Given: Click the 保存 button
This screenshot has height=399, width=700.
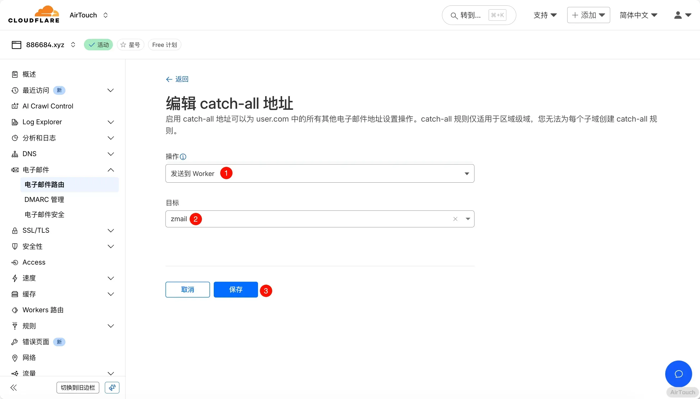Looking at the screenshot, I should click(235, 290).
